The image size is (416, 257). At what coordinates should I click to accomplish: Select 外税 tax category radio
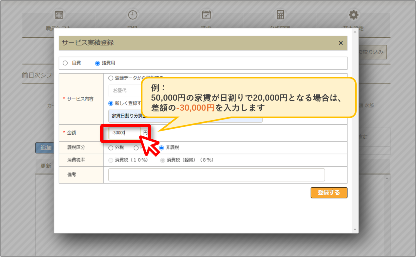point(111,148)
